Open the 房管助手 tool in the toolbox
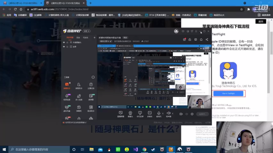 click(79, 86)
